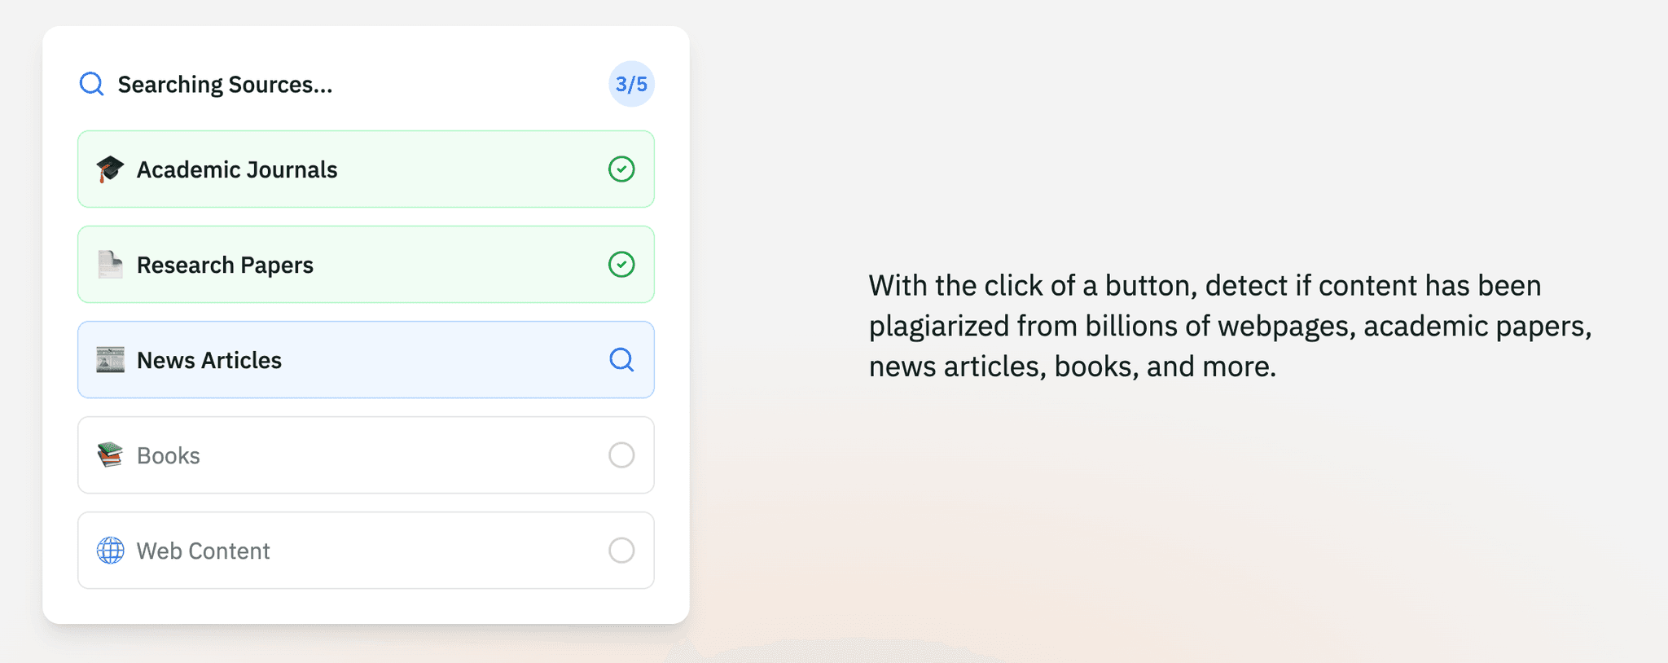This screenshot has height=663, width=1668.
Task: Click the Searching Sources heading
Action: click(226, 84)
